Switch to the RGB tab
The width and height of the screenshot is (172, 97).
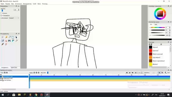156,25
